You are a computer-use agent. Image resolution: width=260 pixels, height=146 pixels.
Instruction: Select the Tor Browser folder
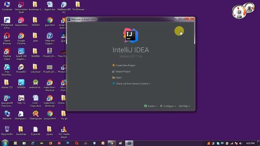click(78, 6)
